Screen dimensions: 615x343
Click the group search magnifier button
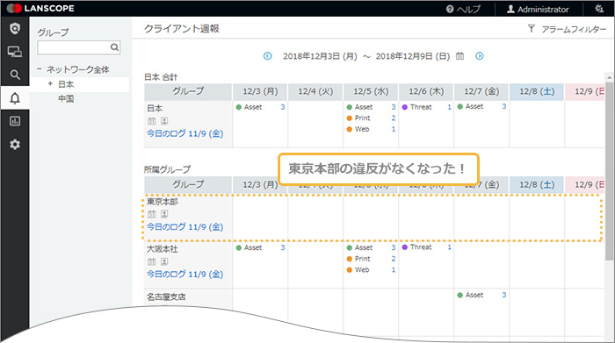114,47
